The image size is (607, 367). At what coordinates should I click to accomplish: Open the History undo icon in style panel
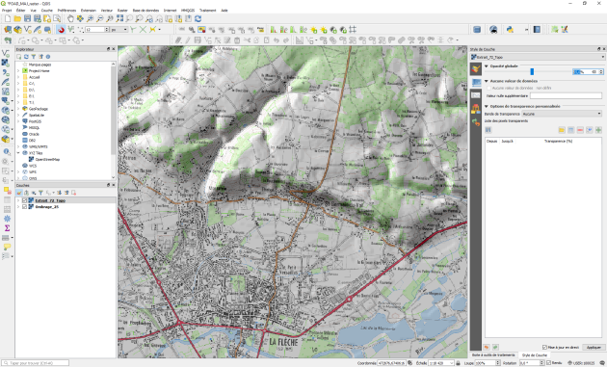476,122
